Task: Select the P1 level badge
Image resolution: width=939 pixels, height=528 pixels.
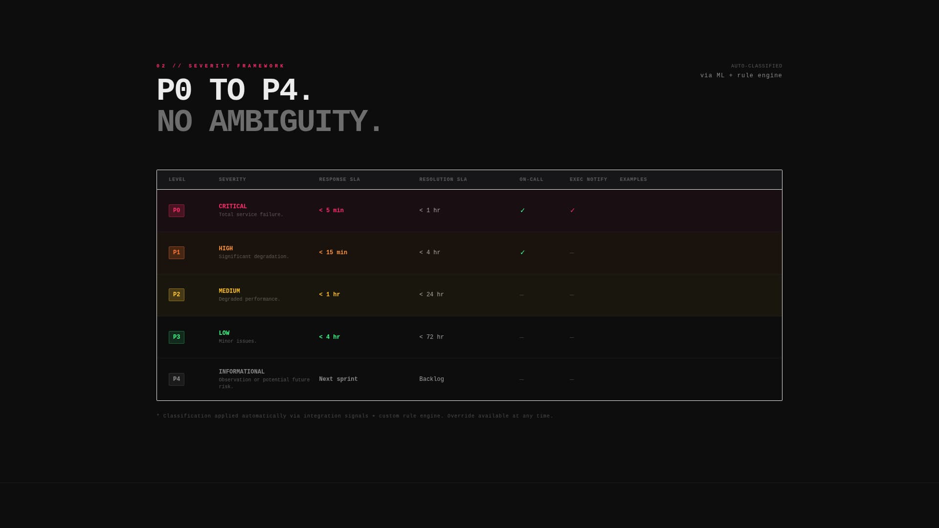Action: tap(177, 252)
